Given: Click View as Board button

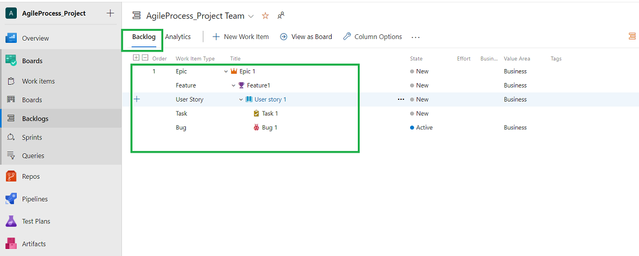Looking at the screenshot, I should 306,37.
